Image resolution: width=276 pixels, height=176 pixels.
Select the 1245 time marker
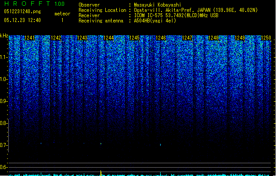[134, 38]
